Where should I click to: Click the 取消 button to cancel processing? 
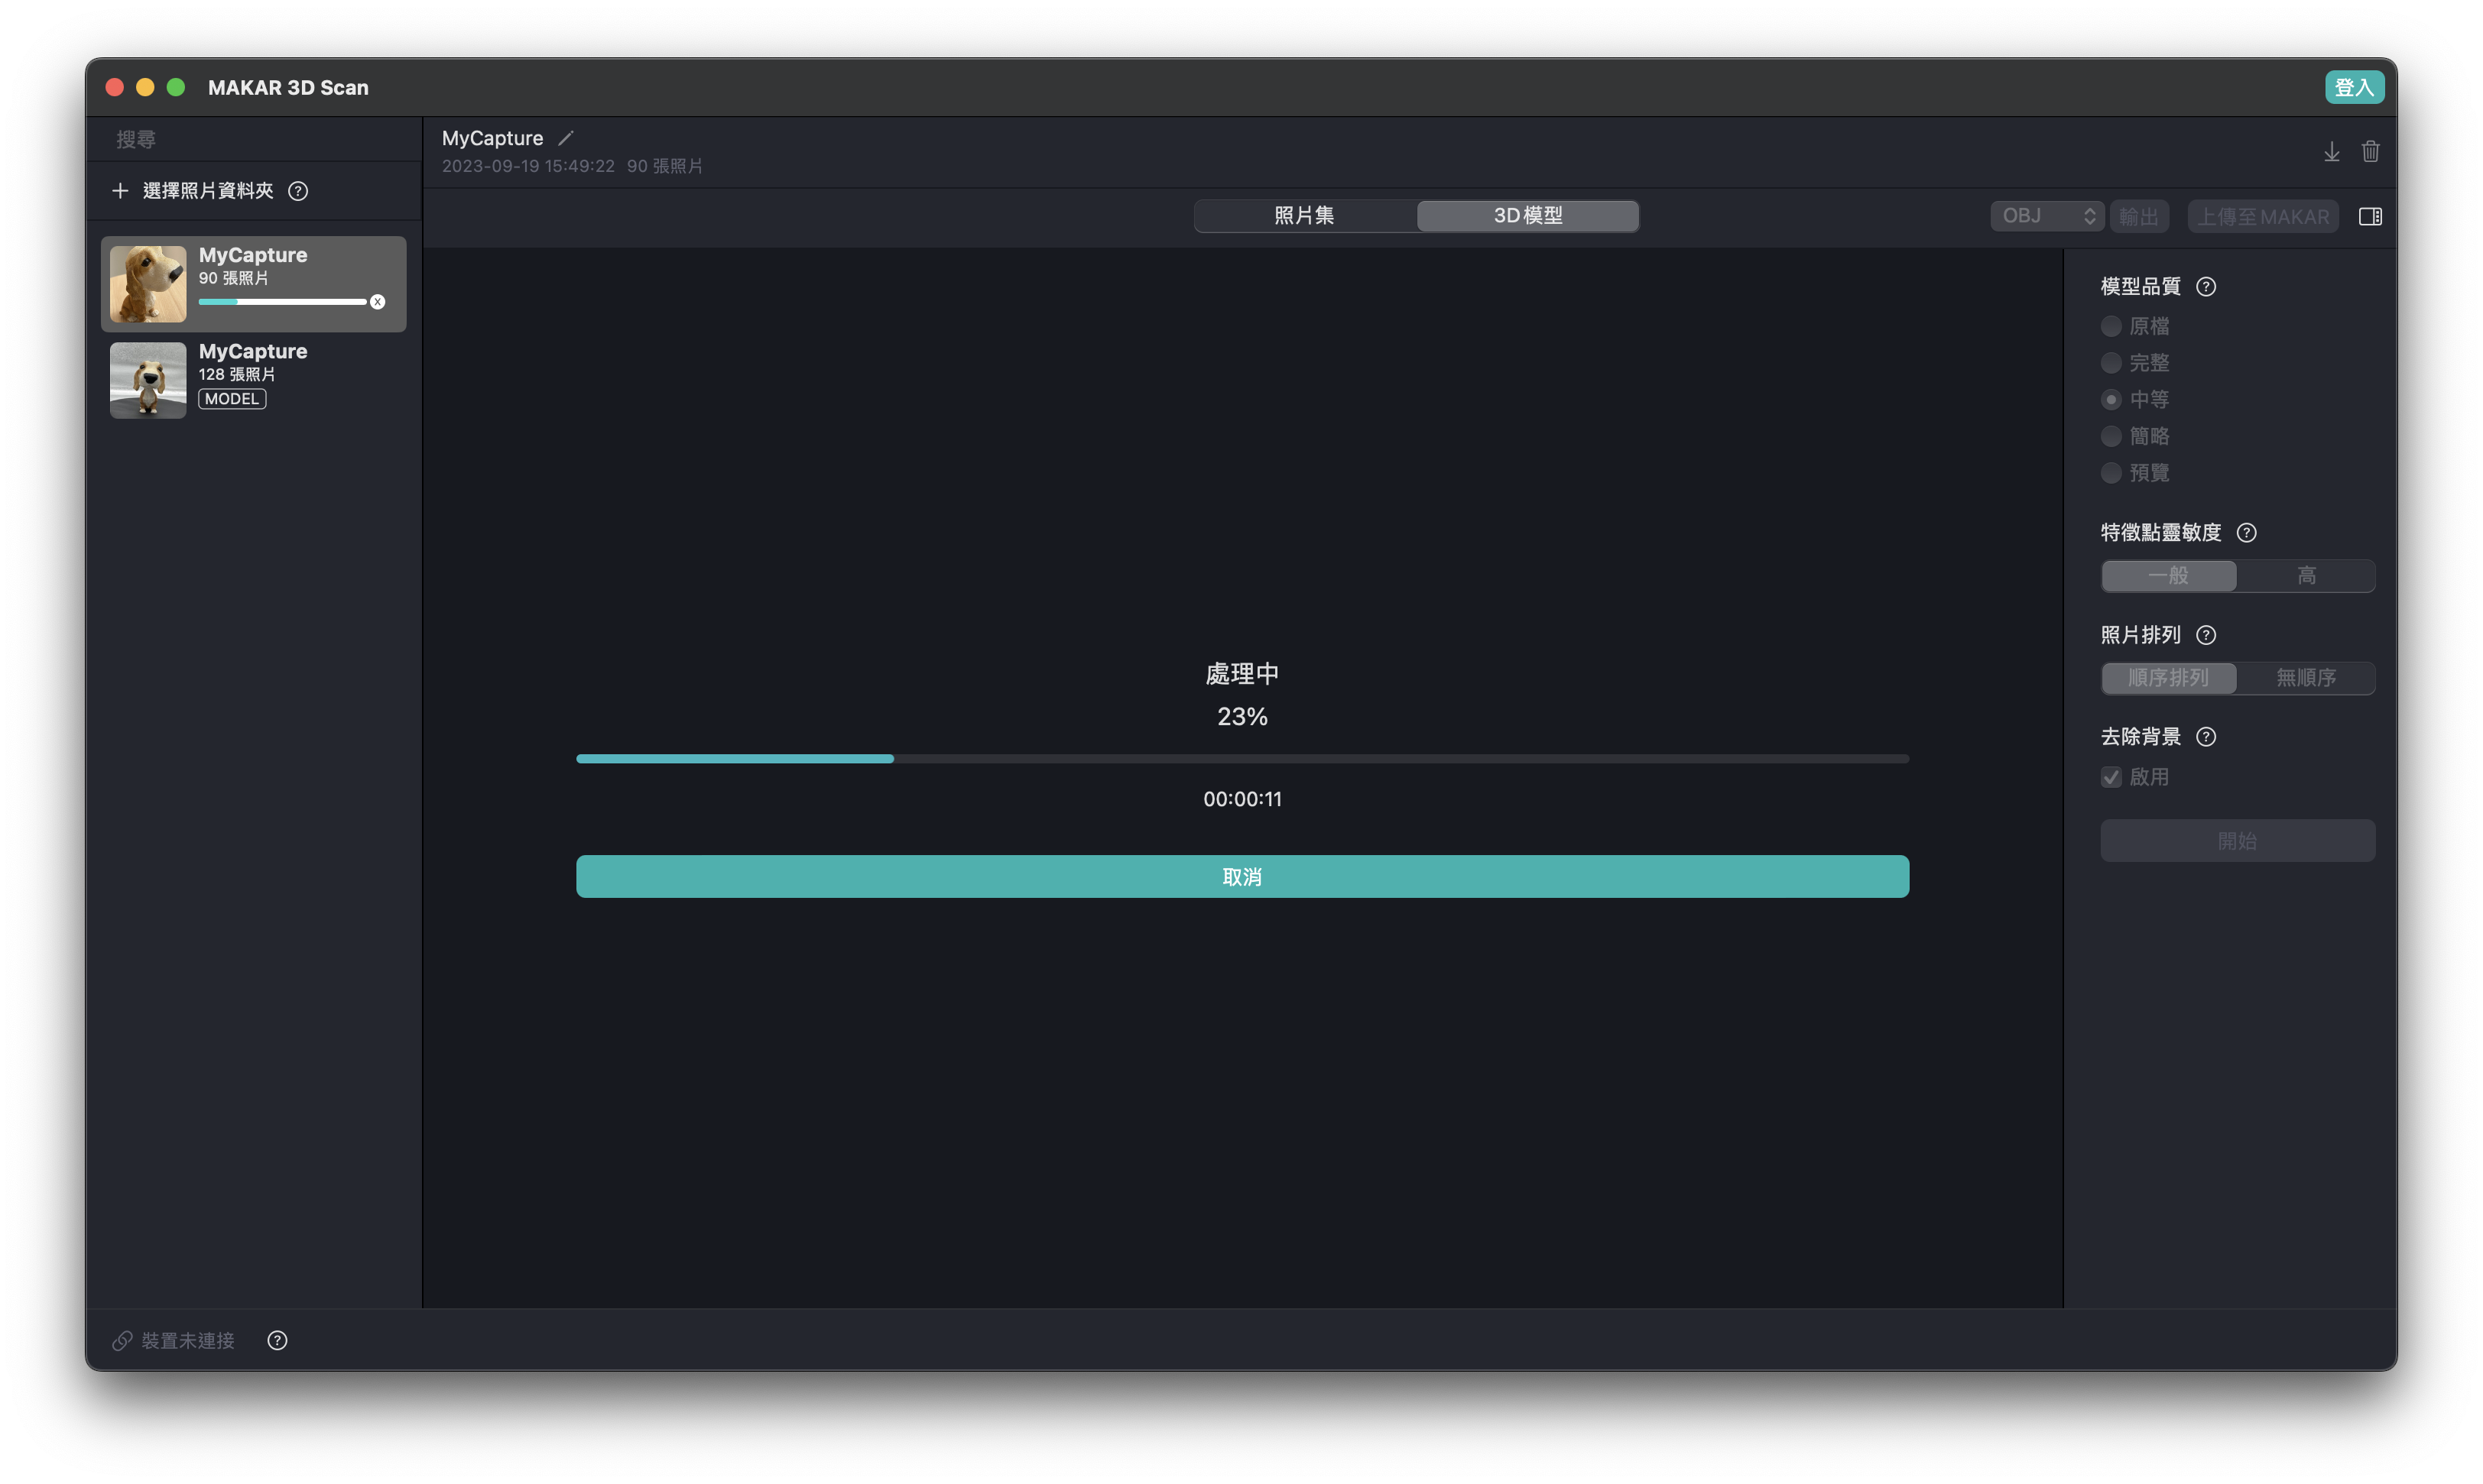[x=1241, y=877]
